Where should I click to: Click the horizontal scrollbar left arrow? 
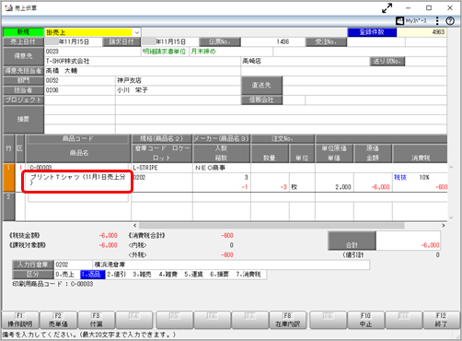135,226
